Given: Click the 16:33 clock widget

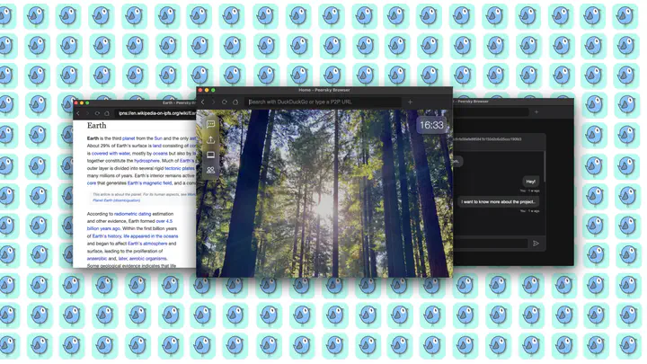Looking at the screenshot, I should click(431, 125).
